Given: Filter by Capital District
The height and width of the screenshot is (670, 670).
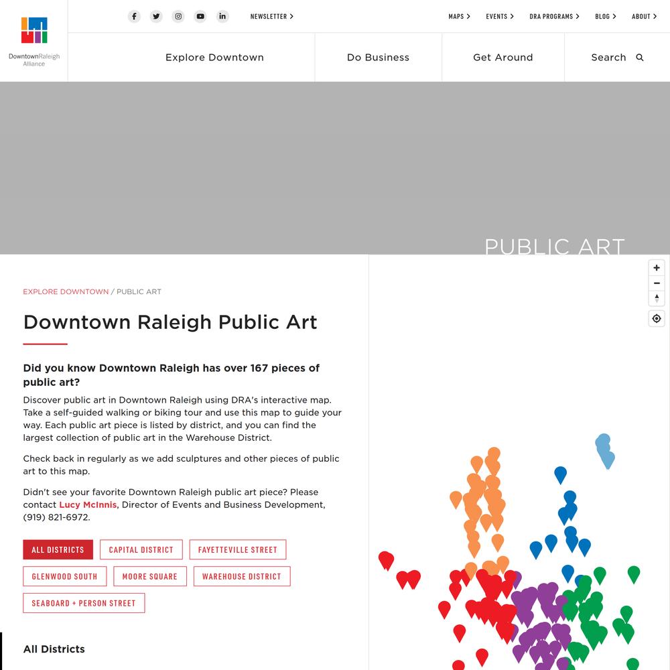Looking at the screenshot, I should pyautogui.click(x=141, y=550).
